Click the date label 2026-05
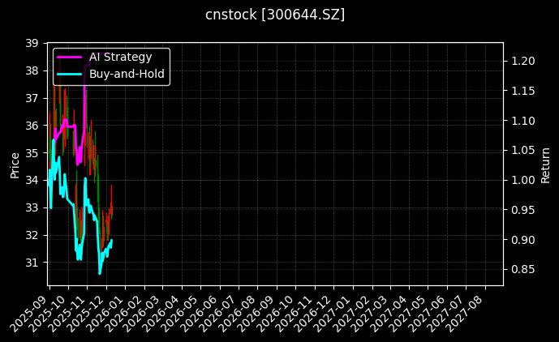 click(x=181, y=313)
